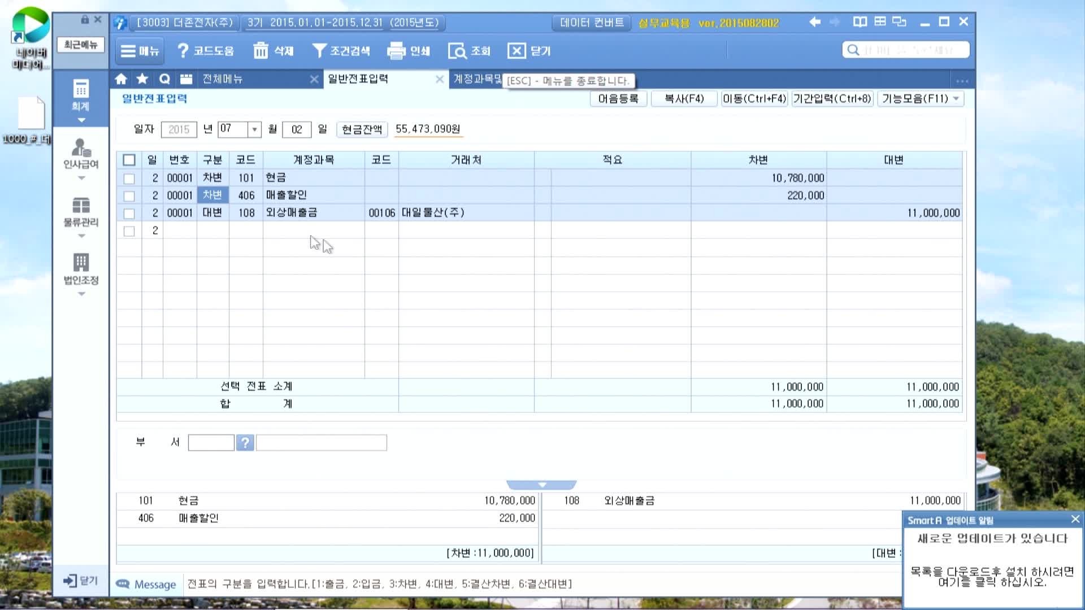Screen dimensions: 1085x610
Task: Expand the 인사급여 sidebar arrow
Action: (81, 178)
